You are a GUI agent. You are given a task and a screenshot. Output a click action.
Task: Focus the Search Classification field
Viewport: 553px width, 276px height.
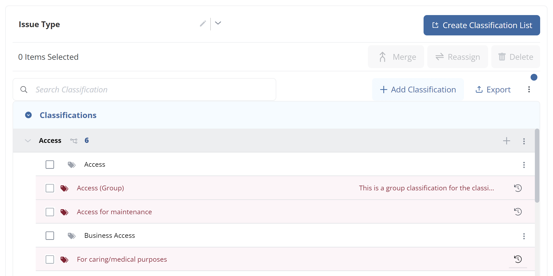click(x=145, y=89)
